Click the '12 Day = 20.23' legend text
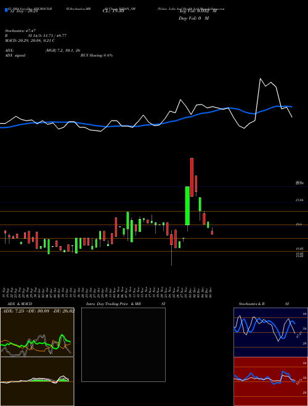Viewport: 308px width, 406px height. 24,11
